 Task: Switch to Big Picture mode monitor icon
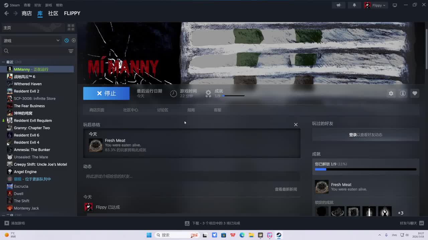click(x=395, y=5)
